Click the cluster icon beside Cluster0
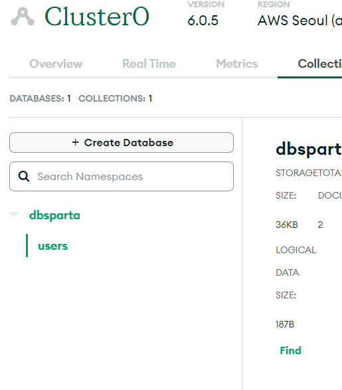This screenshot has width=342, height=390. [x=23, y=17]
